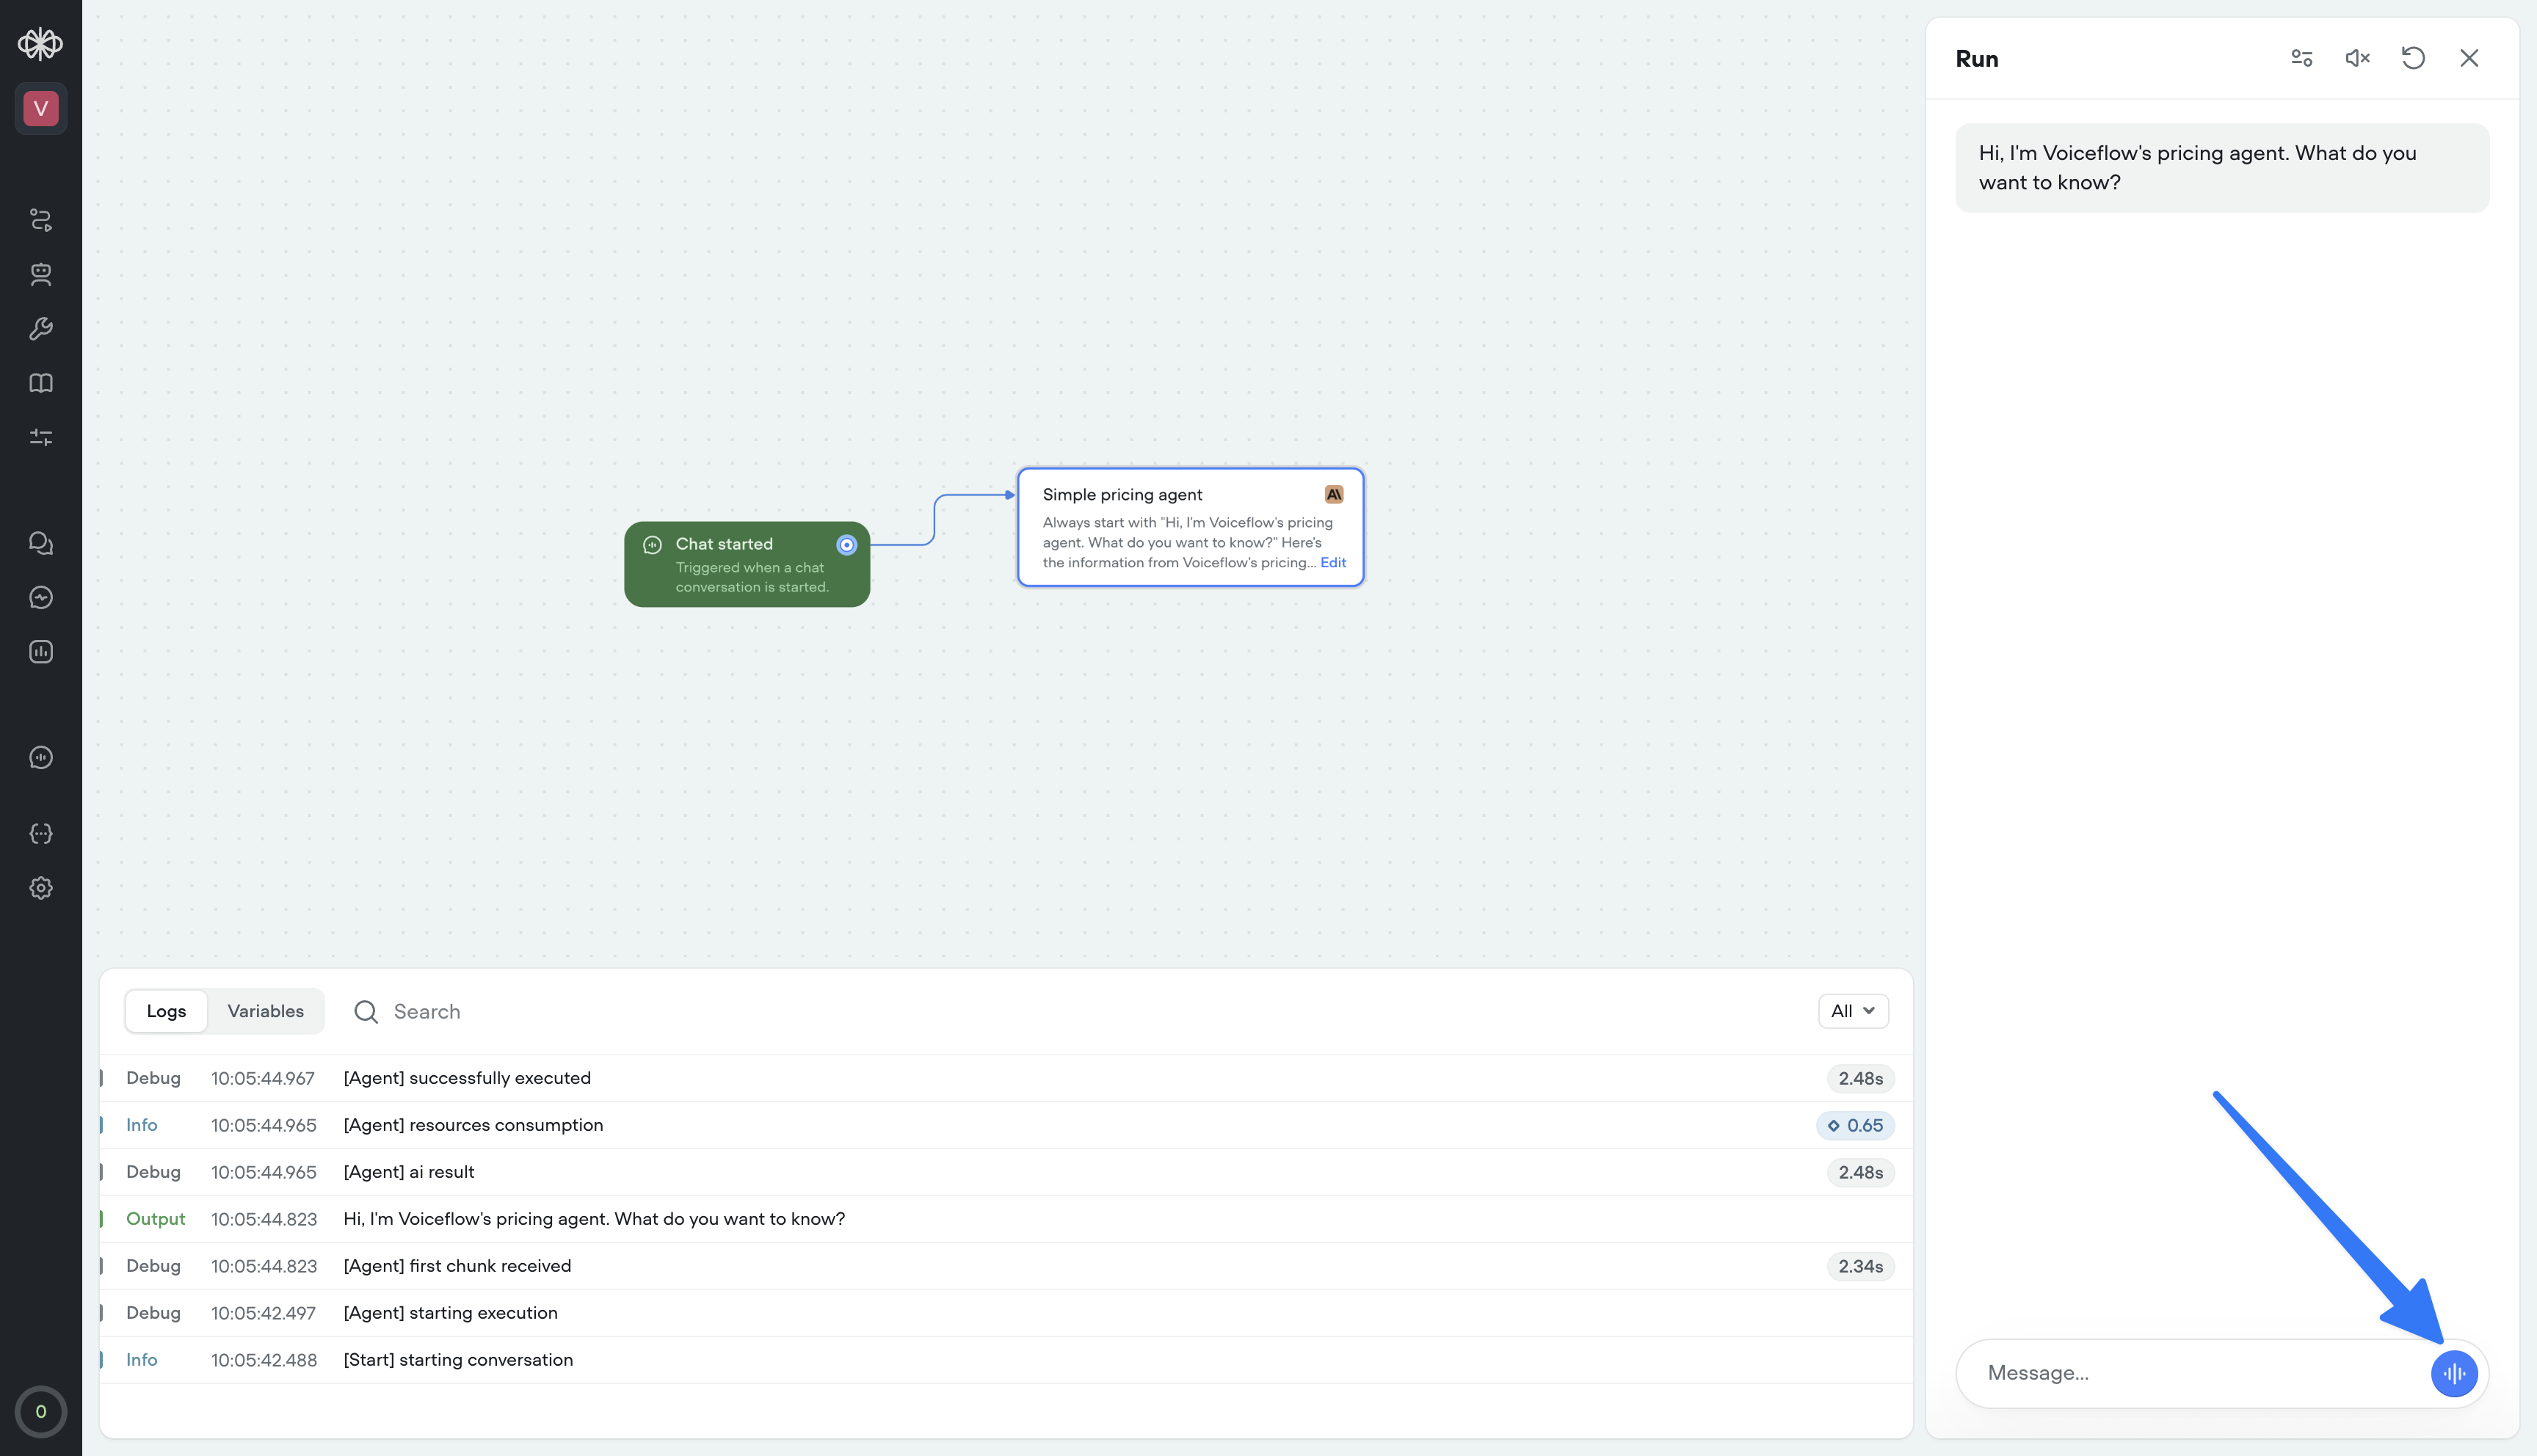Expand the Voiceflow logo workspace menu
This screenshot has width=2537, height=1456.
click(40, 43)
